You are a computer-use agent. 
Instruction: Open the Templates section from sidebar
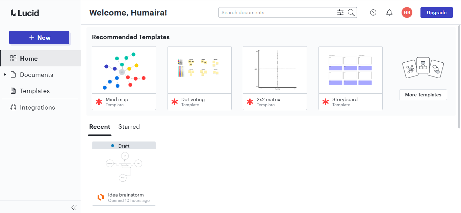[x=14, y=91]
